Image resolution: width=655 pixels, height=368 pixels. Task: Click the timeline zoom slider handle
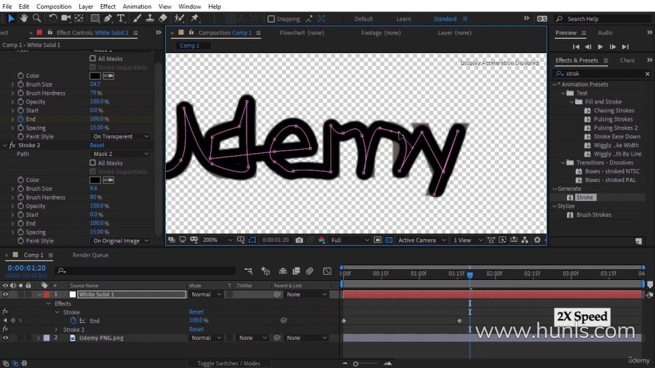355,364
